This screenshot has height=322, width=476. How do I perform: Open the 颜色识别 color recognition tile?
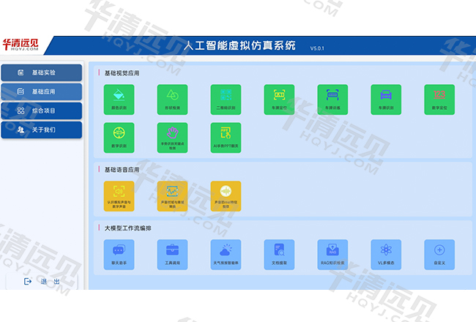(x=119, y=99)
